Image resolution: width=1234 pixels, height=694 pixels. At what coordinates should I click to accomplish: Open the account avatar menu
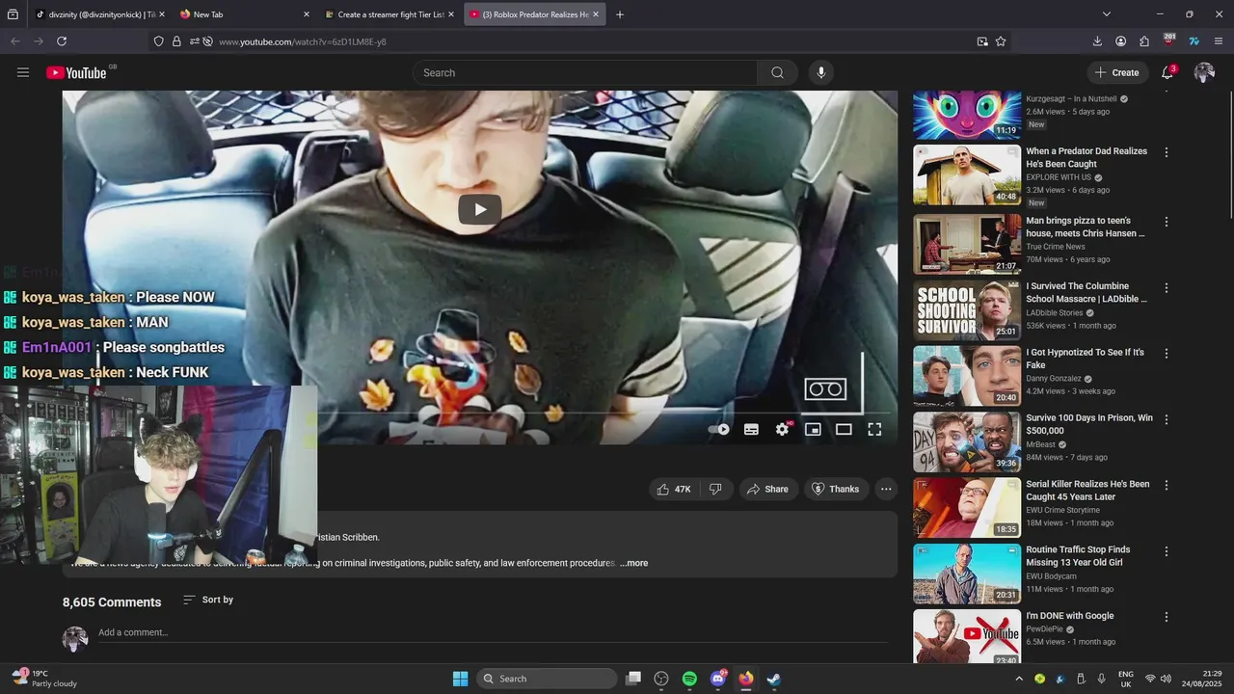pos(1204,72)
